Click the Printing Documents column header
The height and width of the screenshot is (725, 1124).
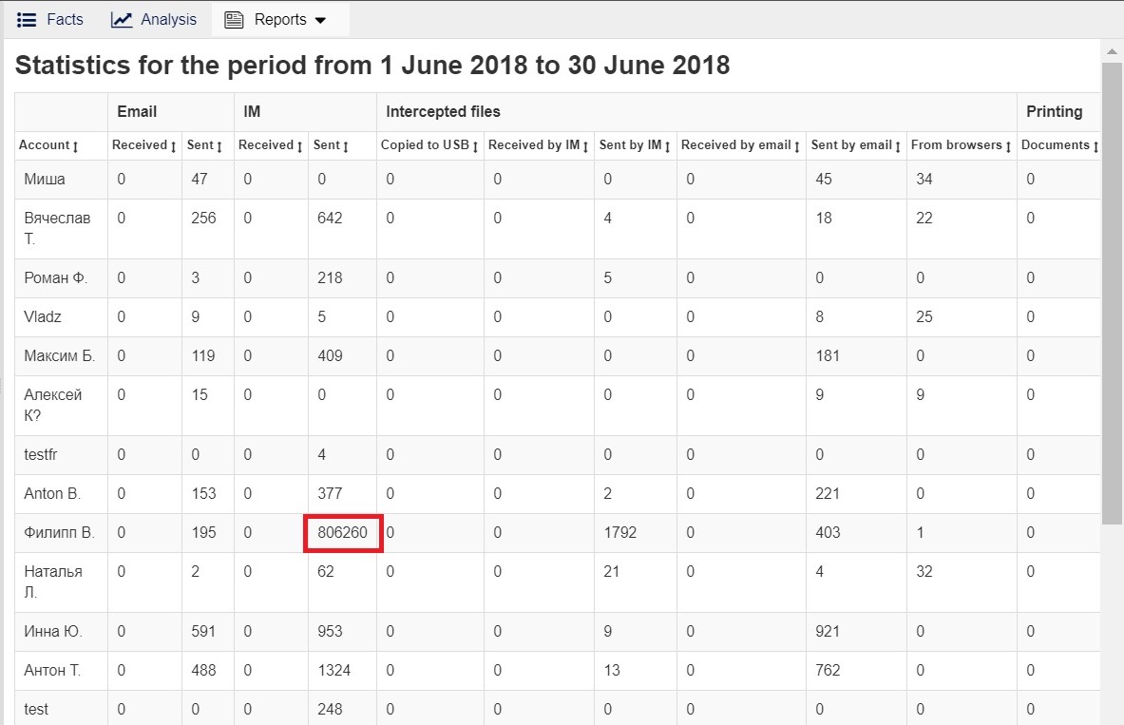1055,145
